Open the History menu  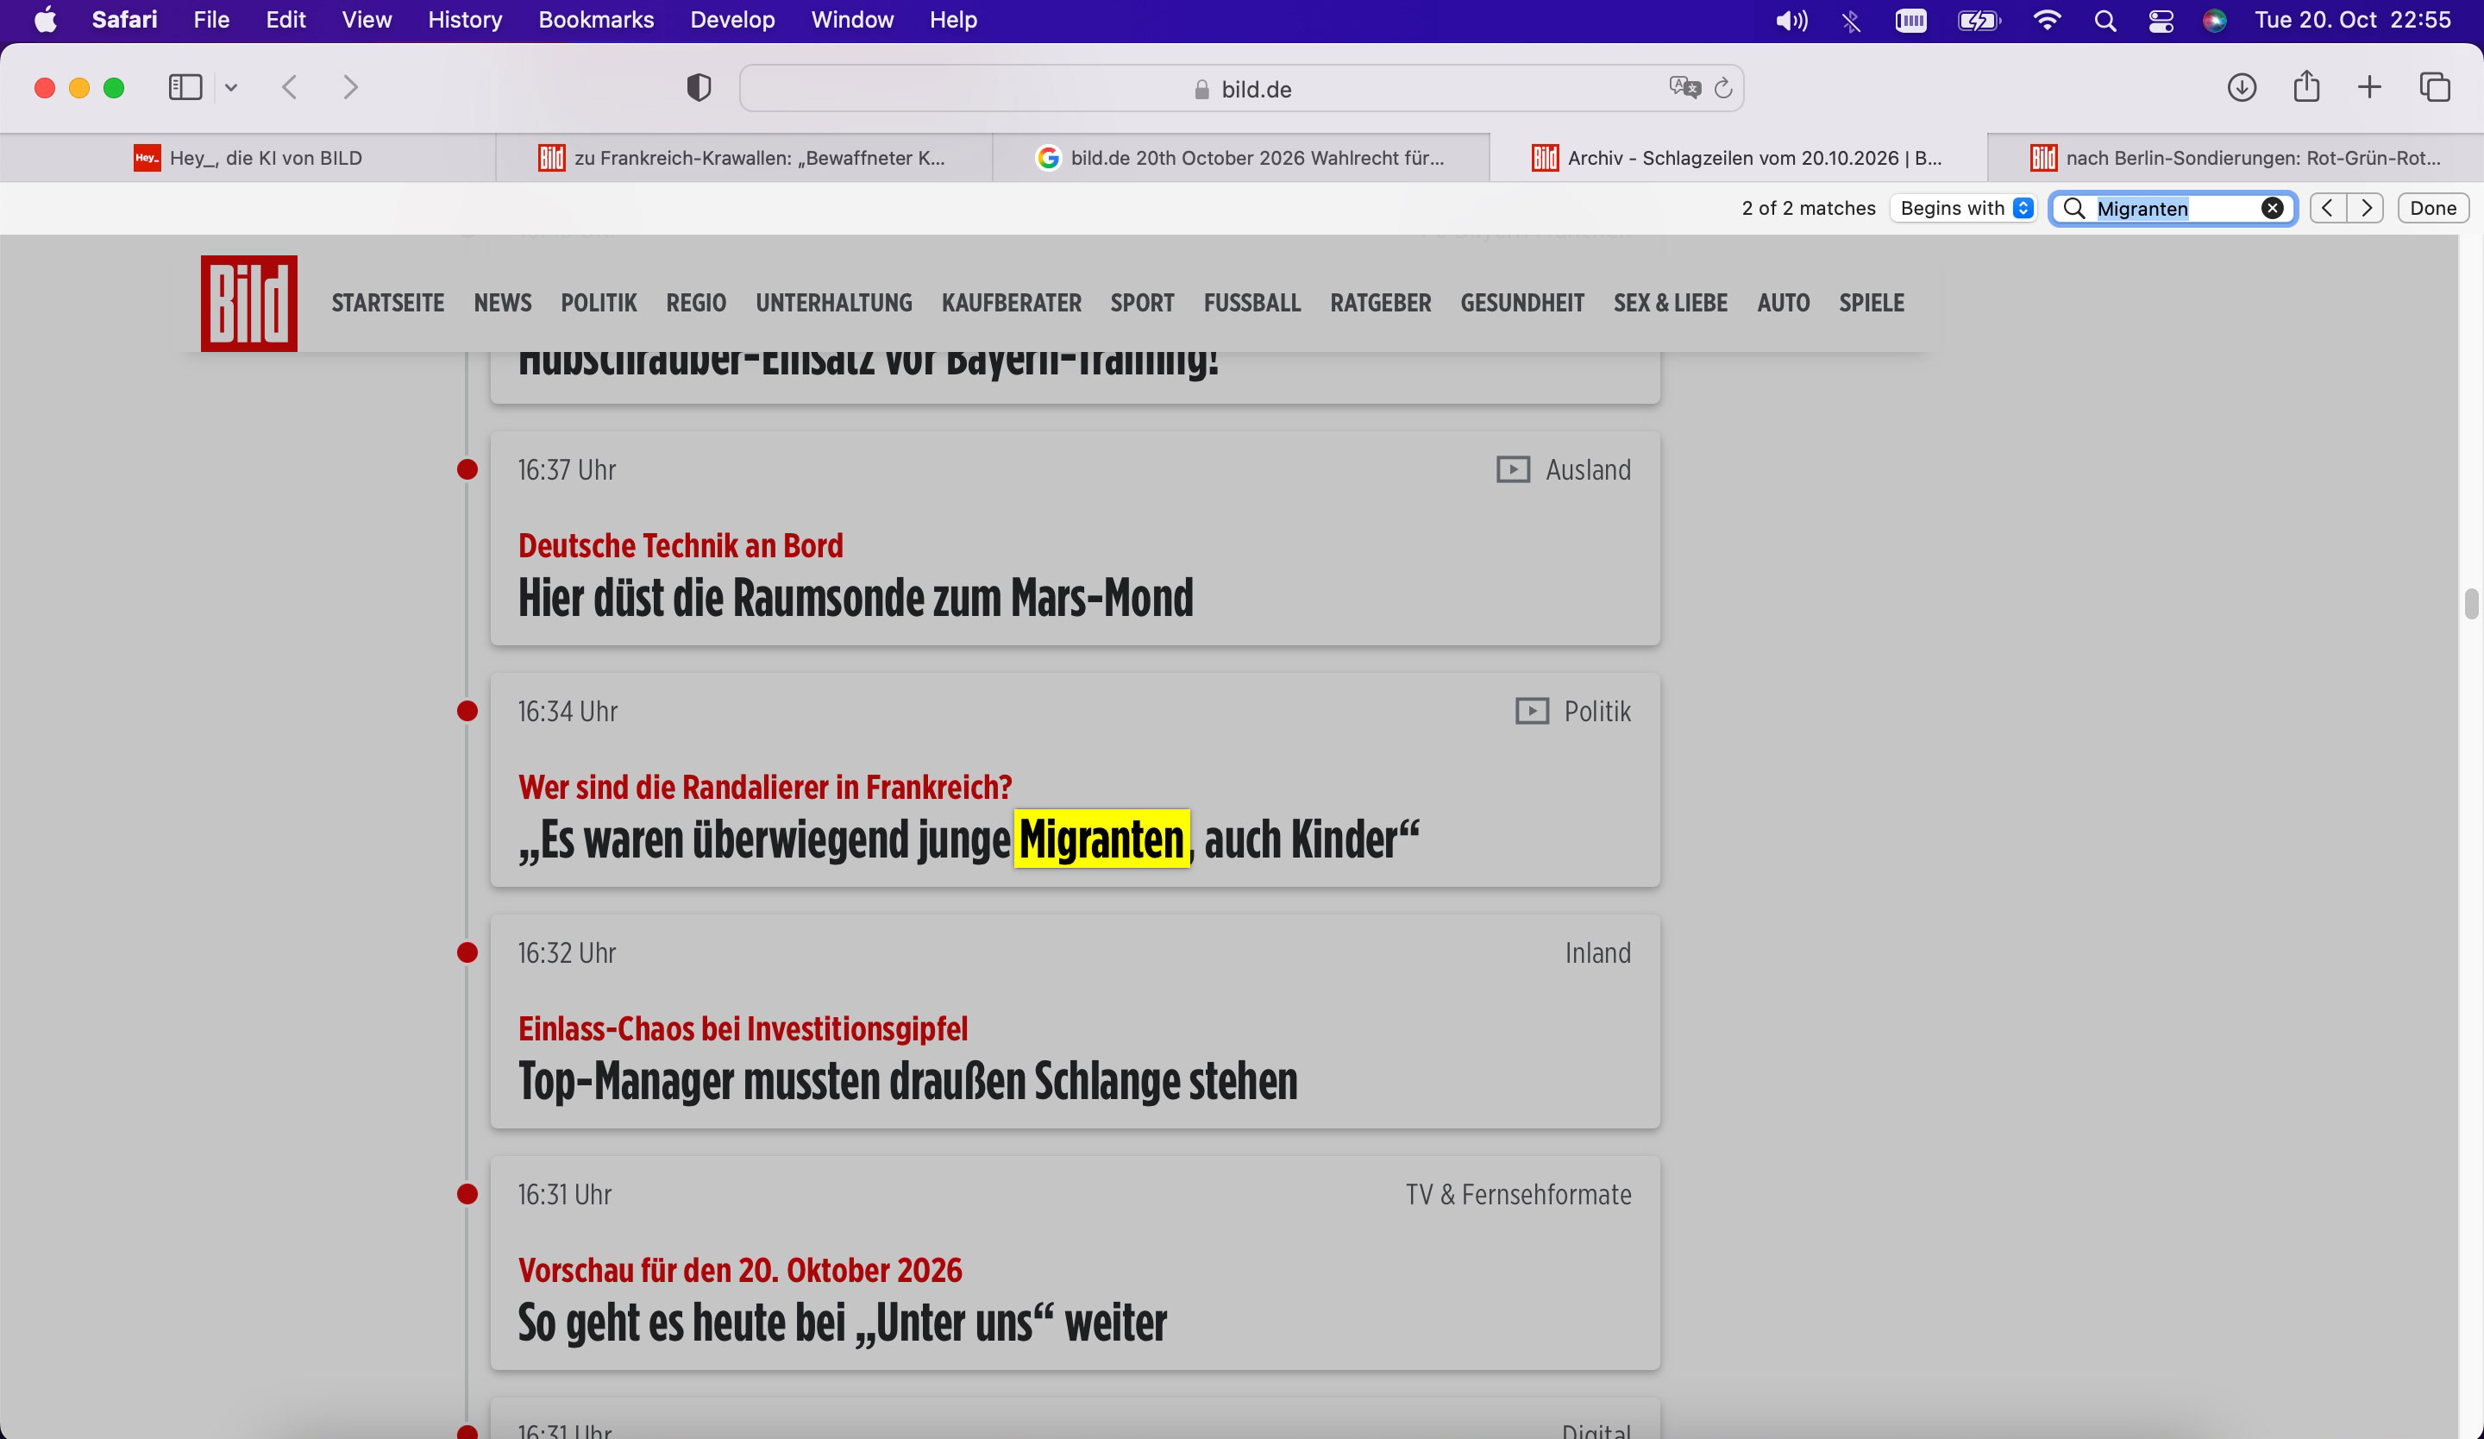point(464,20)
